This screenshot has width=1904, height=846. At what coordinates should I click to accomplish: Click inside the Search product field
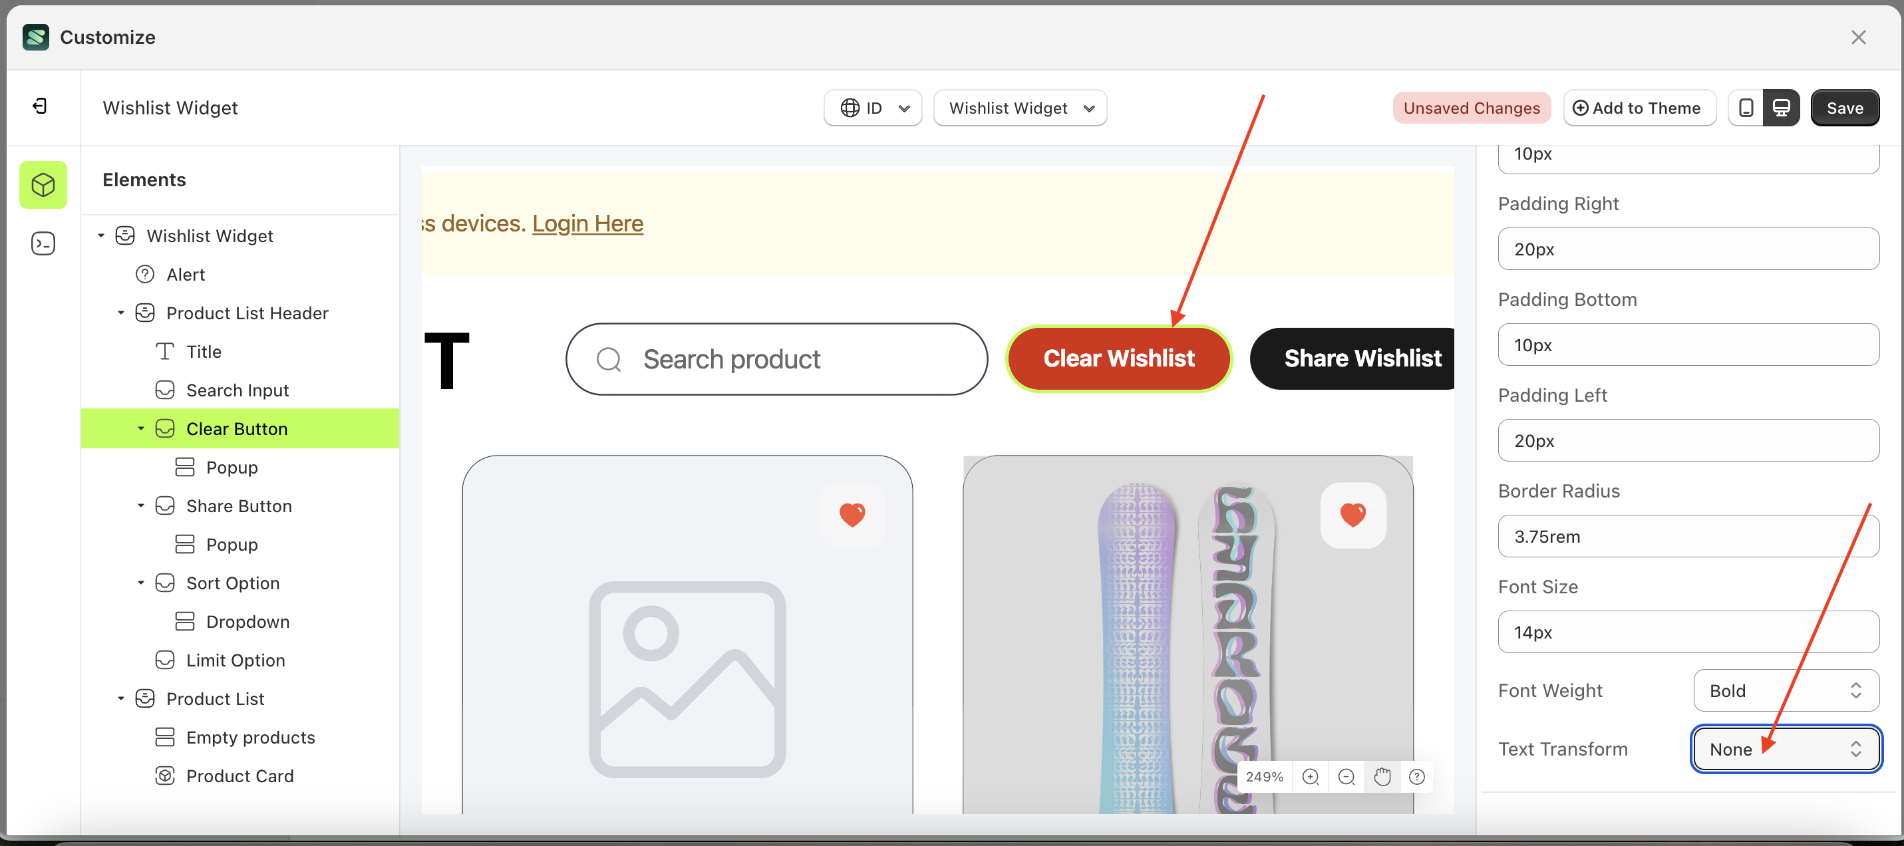click(776, 358)
